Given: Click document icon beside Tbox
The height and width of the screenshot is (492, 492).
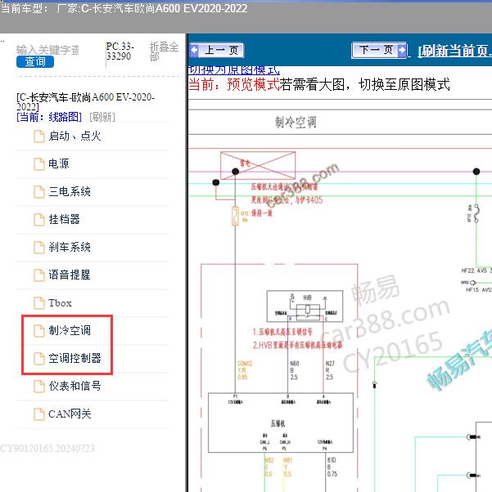Looking at the screenshot, I should pos(39,303).
